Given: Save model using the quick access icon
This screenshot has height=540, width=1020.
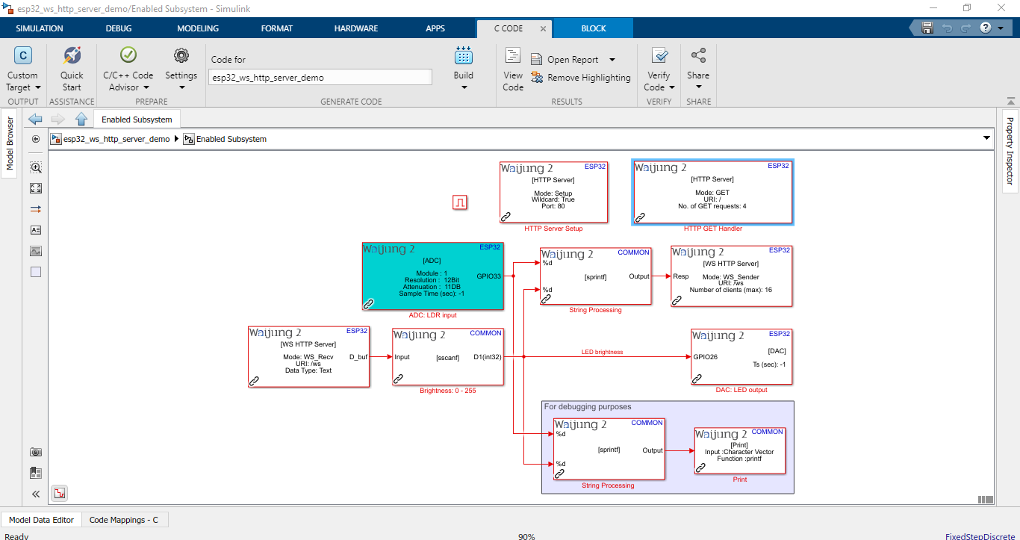Looking at the screenshot, I should pyautogui.click(x=927, y=28).
